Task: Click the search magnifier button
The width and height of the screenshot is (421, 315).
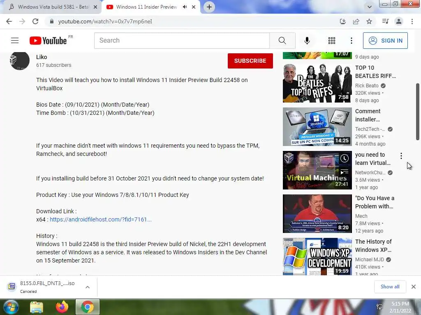Action: (x=282, y=41)
